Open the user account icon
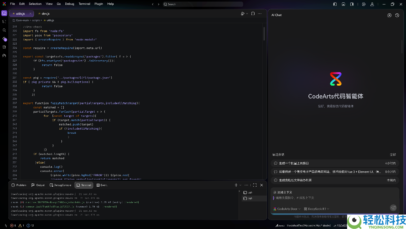Viewport: 406px width, 229px height. [372, 4]
